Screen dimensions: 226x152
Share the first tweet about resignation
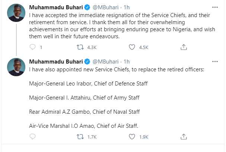coord(183,47)
